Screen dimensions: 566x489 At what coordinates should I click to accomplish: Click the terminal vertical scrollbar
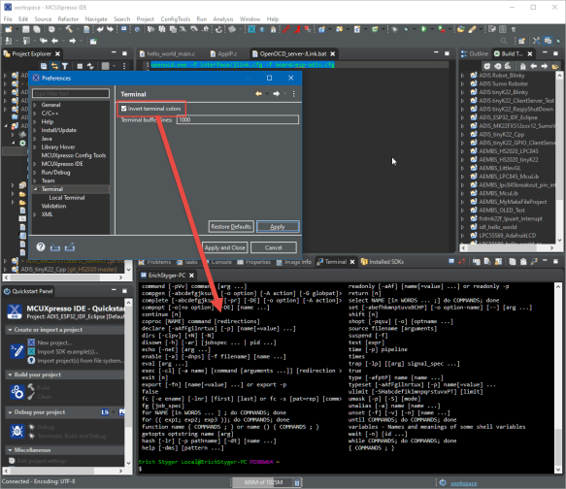(x=558, y=377)
